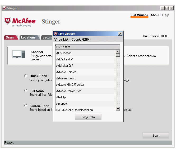Select Adware-Eorezo in the virus list

(x=86, y=78)
